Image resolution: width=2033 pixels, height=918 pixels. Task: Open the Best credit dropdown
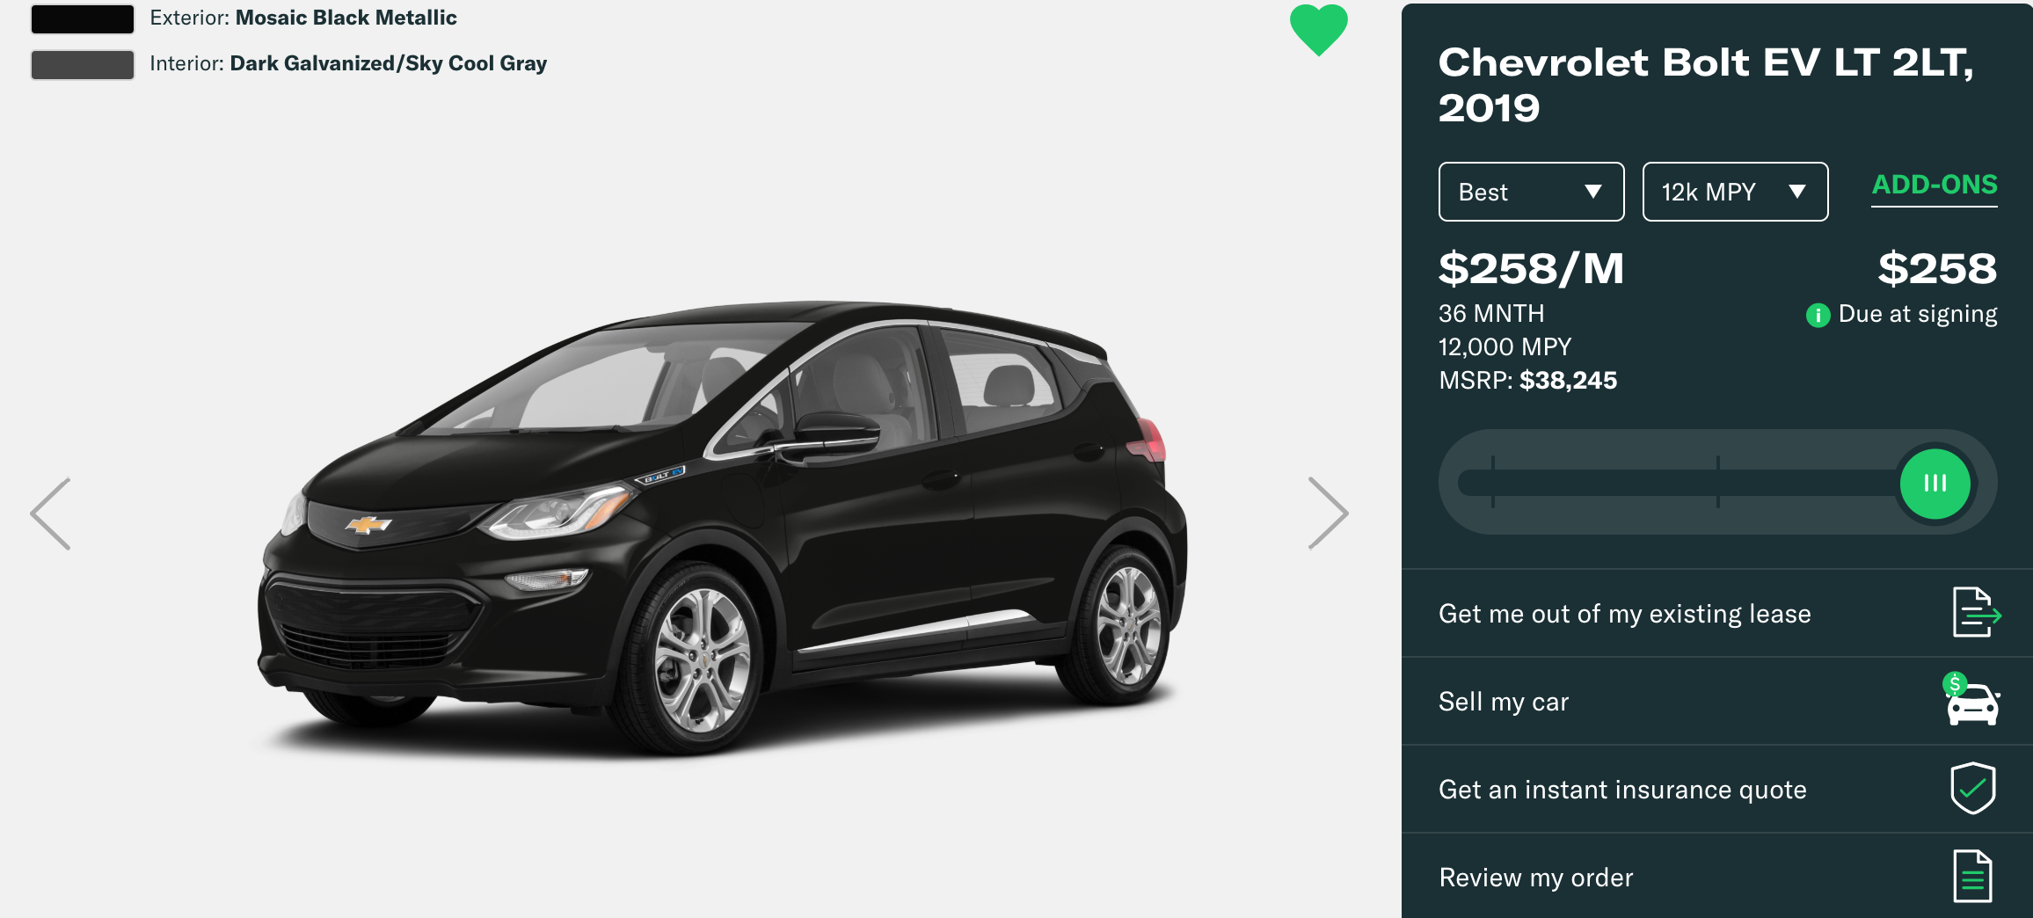point(1531,192)
